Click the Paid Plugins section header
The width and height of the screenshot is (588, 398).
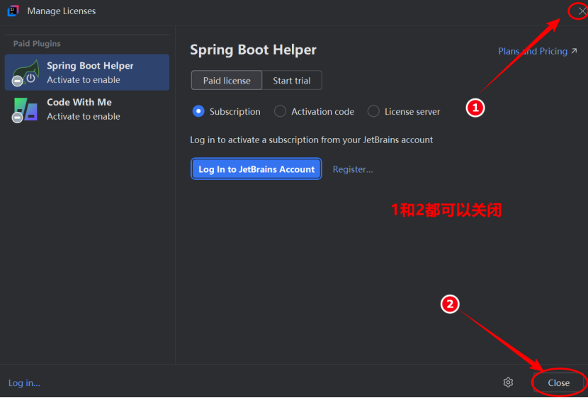37,43
